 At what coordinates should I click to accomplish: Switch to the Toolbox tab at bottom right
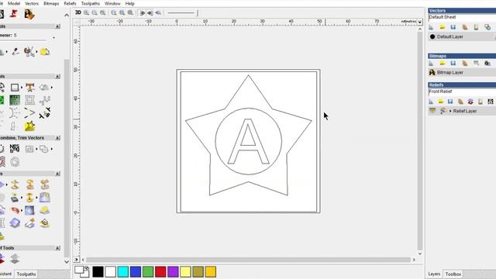[453, 274]
